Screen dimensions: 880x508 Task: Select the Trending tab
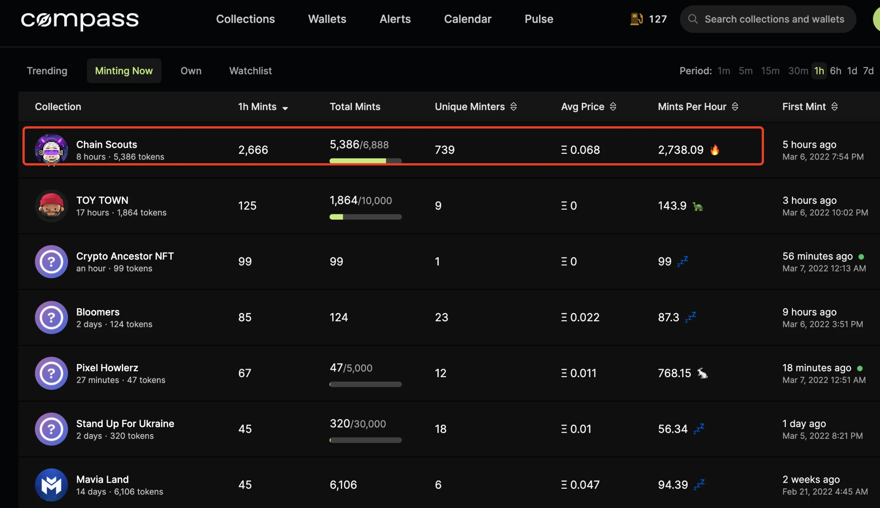tap(46, 70)
